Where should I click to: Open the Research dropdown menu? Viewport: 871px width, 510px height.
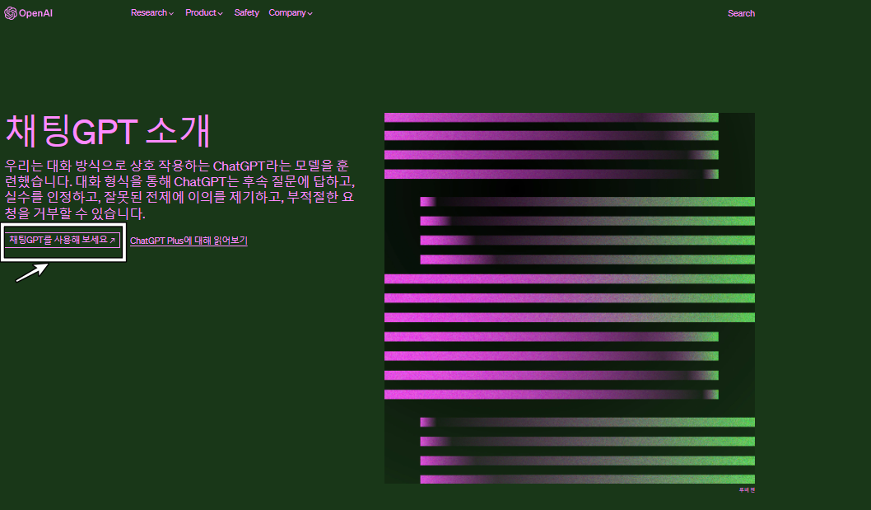pos(152,13)
